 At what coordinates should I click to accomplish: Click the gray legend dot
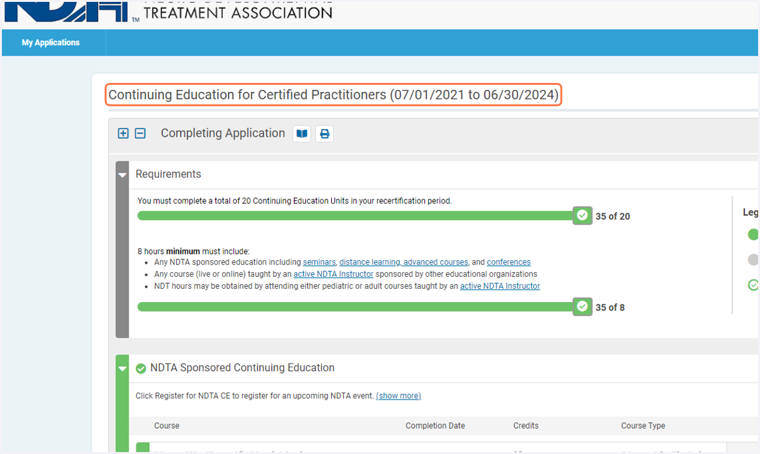click(x=753, y=260)
